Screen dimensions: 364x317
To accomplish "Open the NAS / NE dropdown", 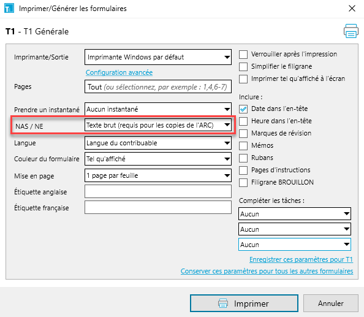I will click(x=158, y=125).
